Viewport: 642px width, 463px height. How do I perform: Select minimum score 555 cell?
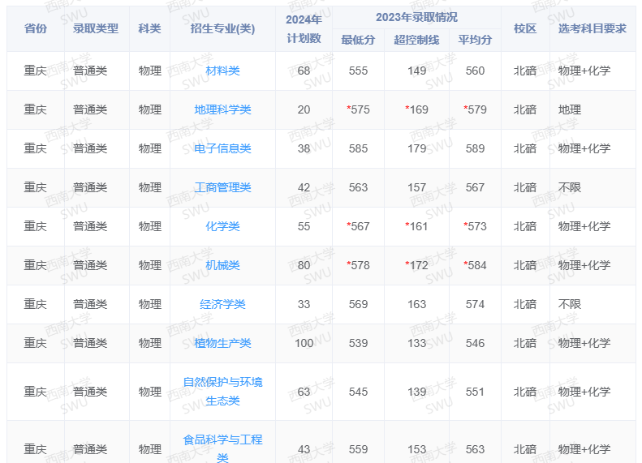[358, 71]
